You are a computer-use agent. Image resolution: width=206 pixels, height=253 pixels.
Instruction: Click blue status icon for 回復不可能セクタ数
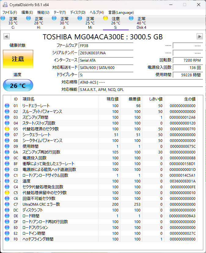[7, 198]
